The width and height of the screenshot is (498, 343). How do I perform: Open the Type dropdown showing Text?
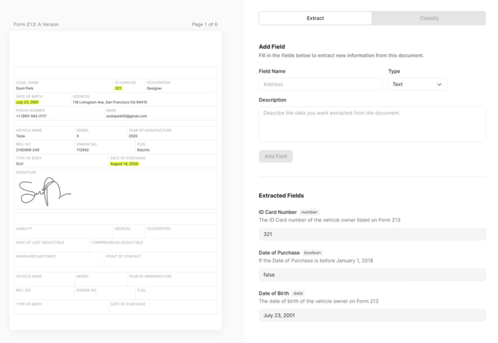417,84
